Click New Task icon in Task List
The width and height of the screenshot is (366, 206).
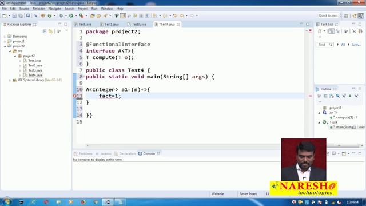point(320,31)
